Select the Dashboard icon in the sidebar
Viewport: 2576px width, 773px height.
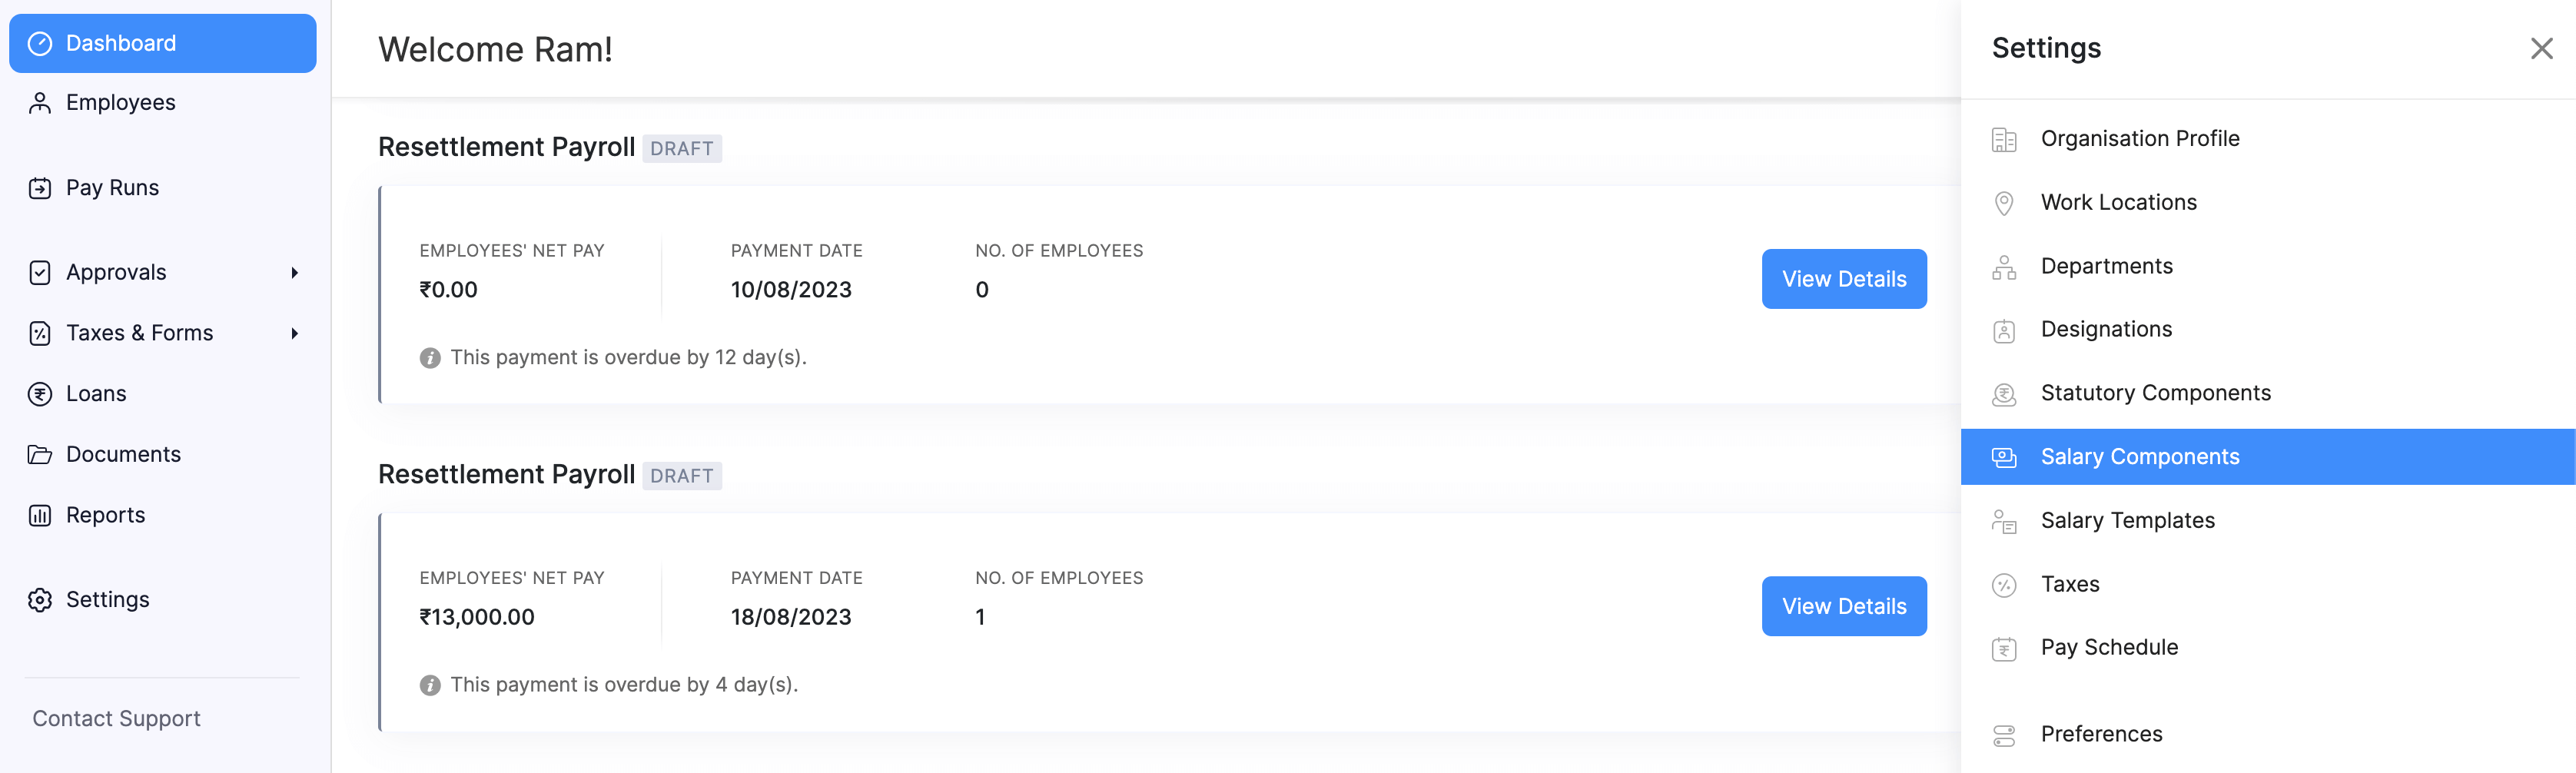tap(40, 43)
